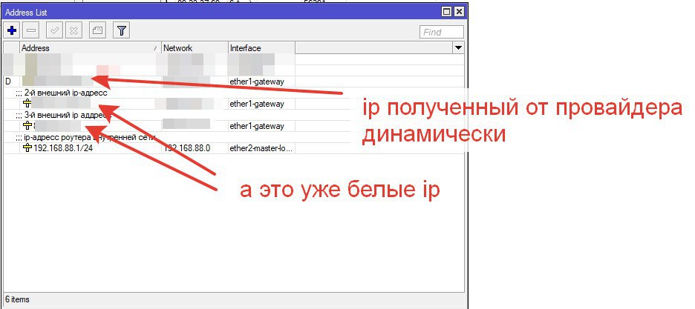Open the comment editor toolbar icon
This screenshot has width=695, height=309.
point(97,30)
